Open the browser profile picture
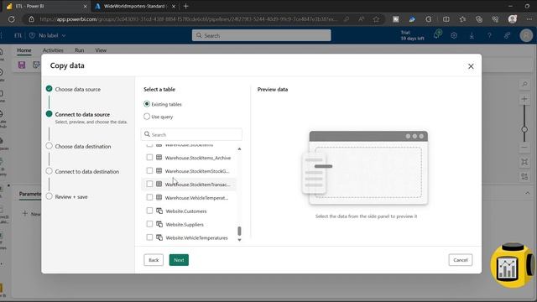Image resolution: width=537 pixels, height=302 pixels. (513, 19)
